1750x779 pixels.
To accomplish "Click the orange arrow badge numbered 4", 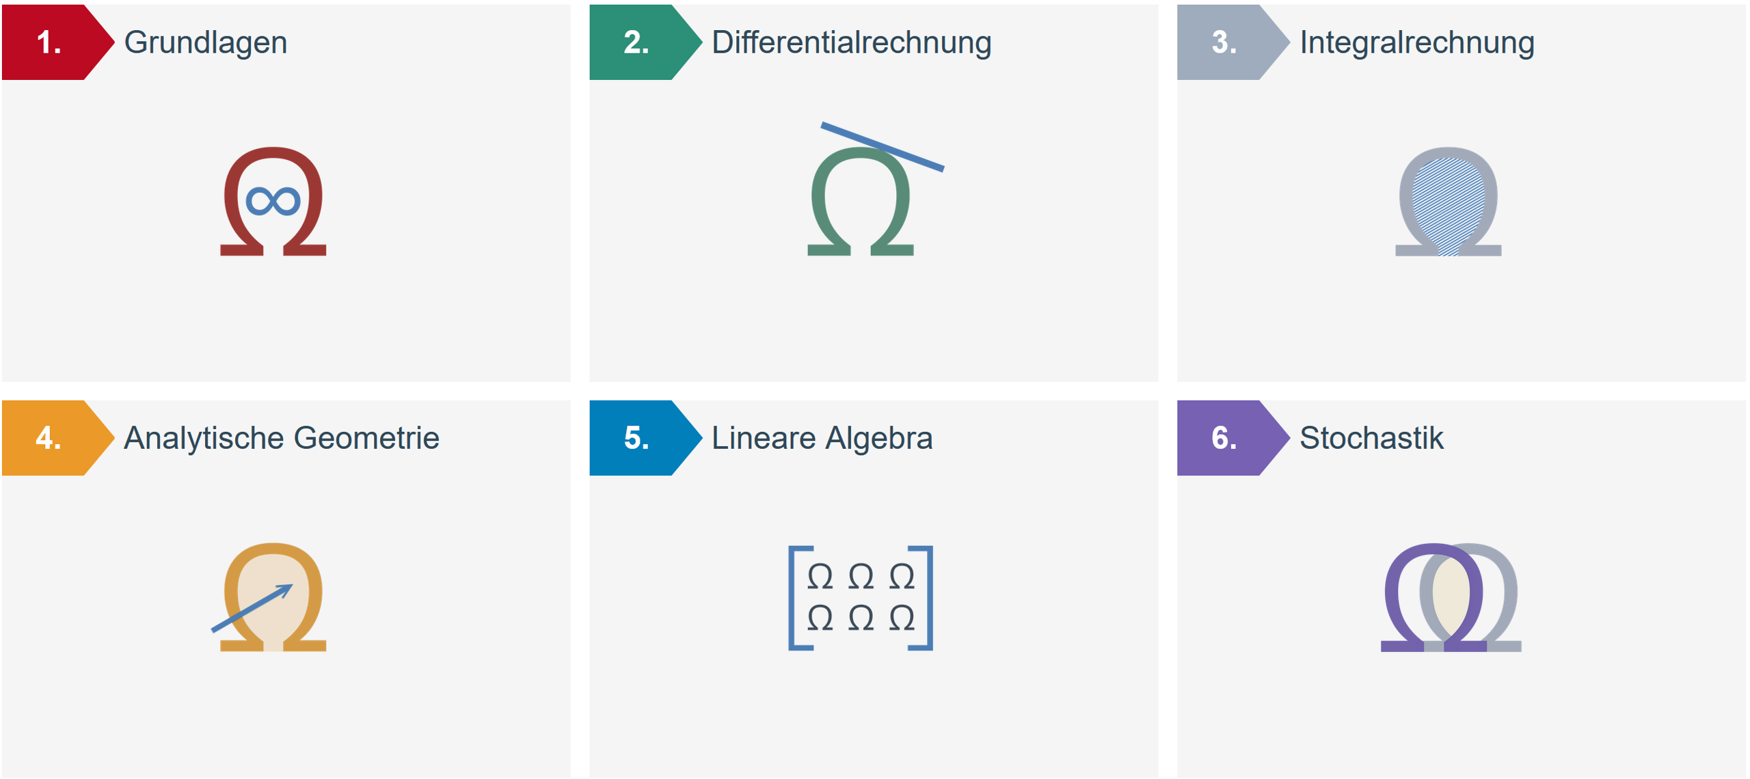I will tap(49, 438).
